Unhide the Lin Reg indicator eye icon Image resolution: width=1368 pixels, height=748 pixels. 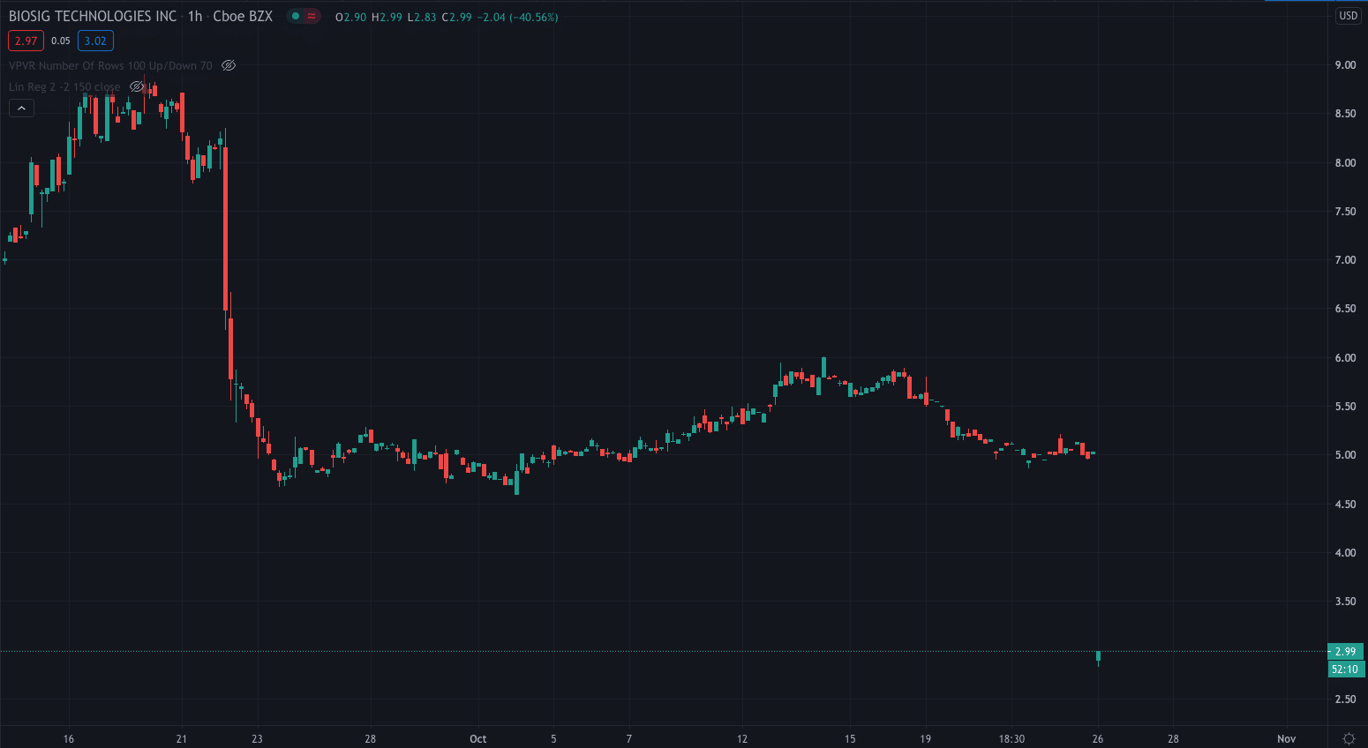137,86
